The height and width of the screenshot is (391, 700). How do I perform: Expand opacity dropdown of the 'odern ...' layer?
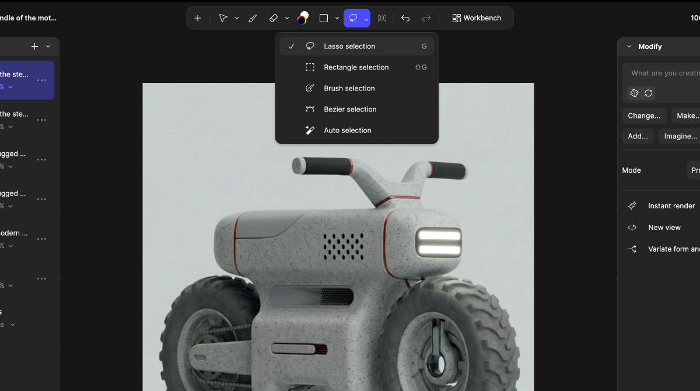tap(10, 246)
